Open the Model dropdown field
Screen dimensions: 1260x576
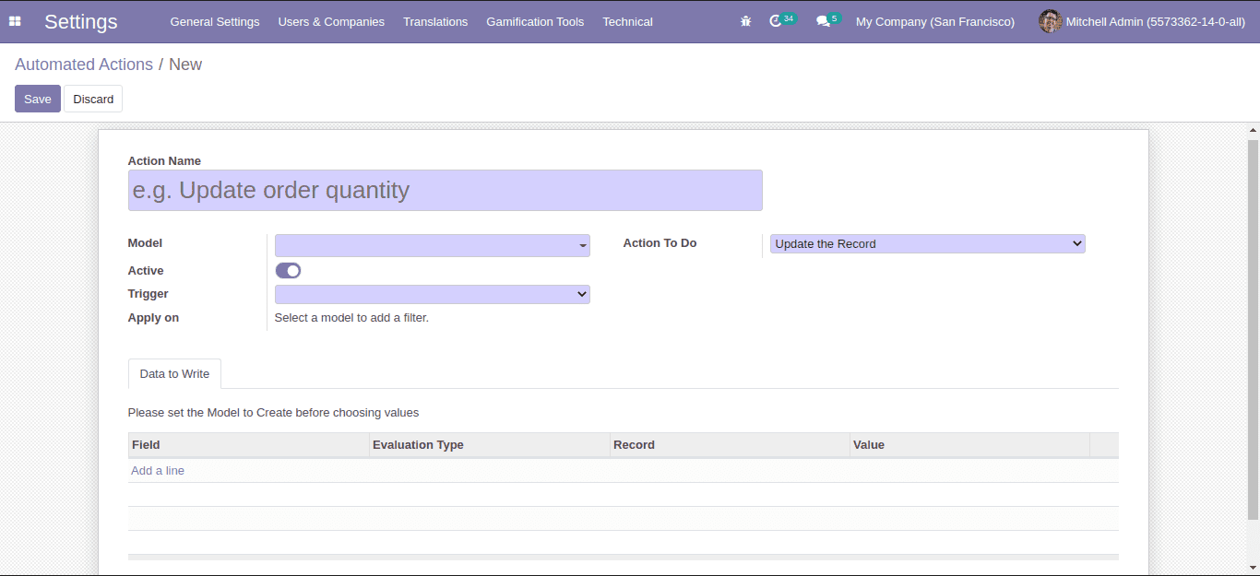pyautogui.click(x=432, y=245)
